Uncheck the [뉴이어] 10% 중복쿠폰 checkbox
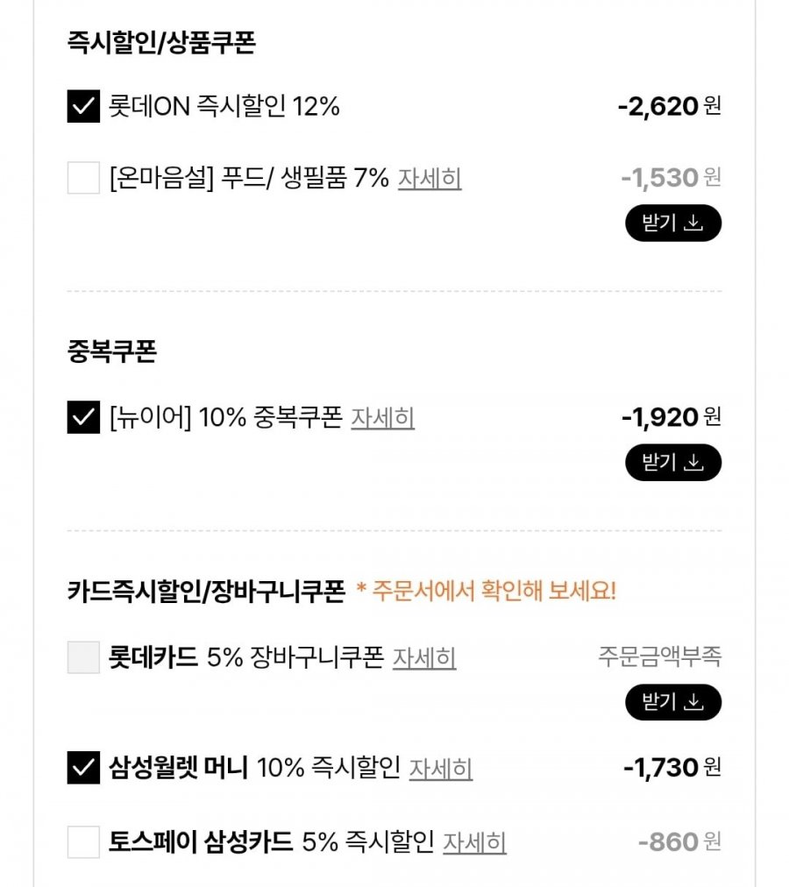The height and width of the screenshot is (887, 789). [x=83, y=418]
